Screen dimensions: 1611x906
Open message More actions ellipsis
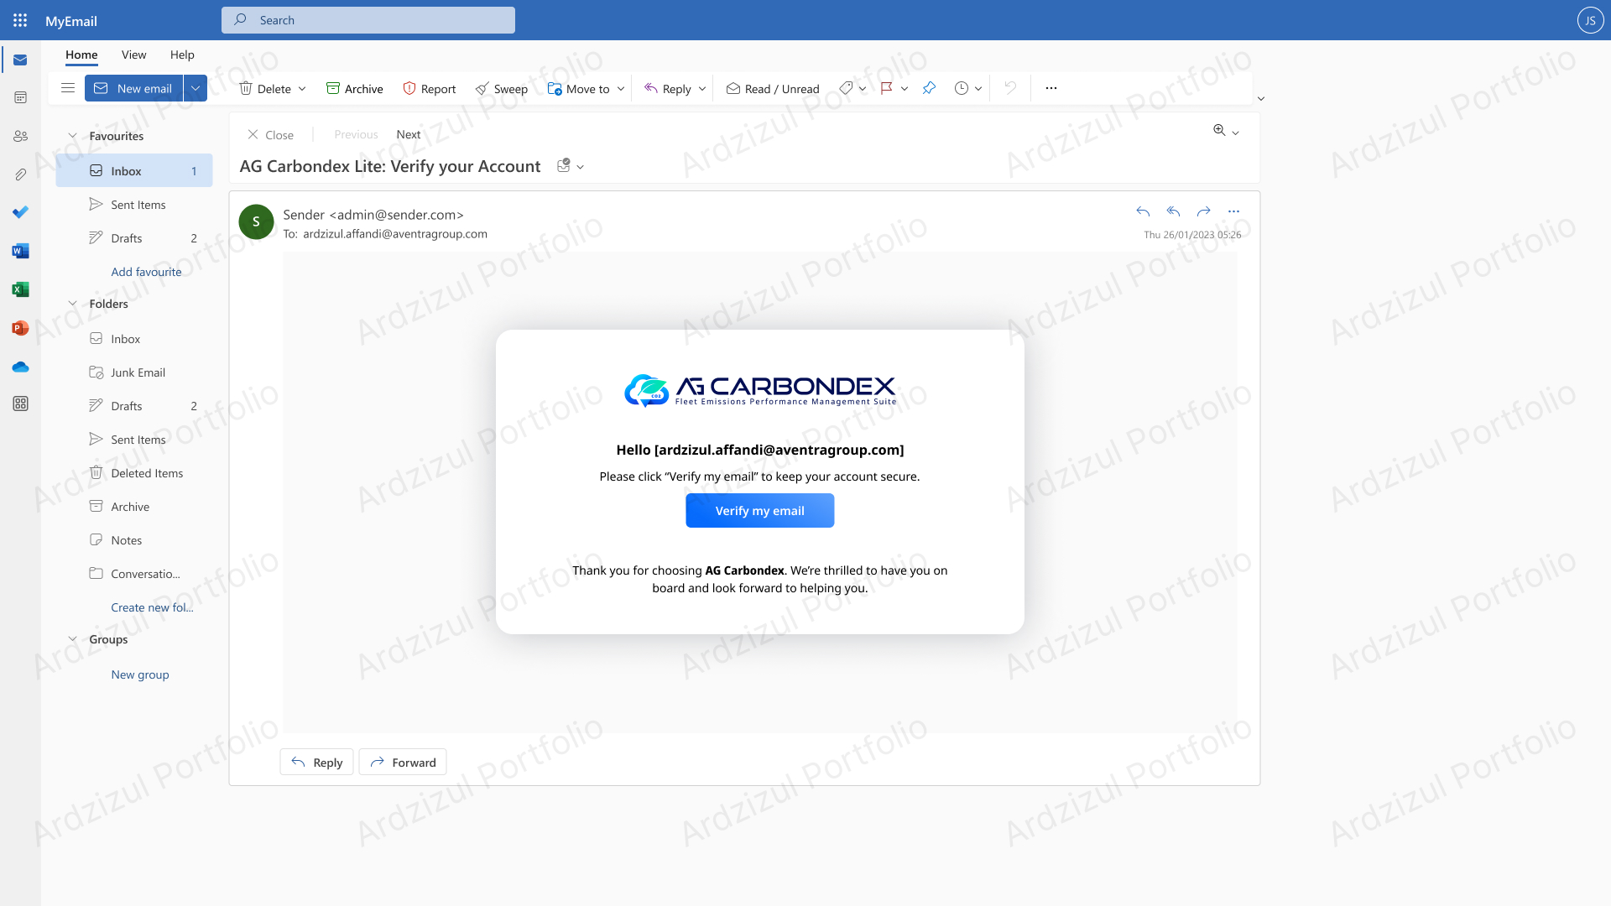pyautogui.click(x=1233, y=211)
